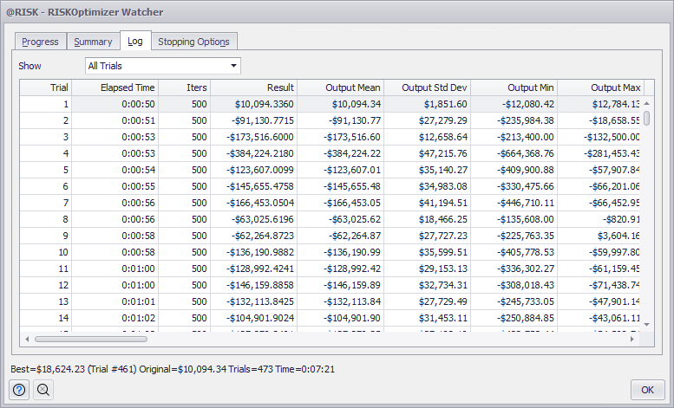Click the Output Mean column header
This screenshot has height=408, width=674.
340,87
